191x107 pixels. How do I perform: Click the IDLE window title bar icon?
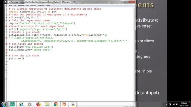[9, 2]
